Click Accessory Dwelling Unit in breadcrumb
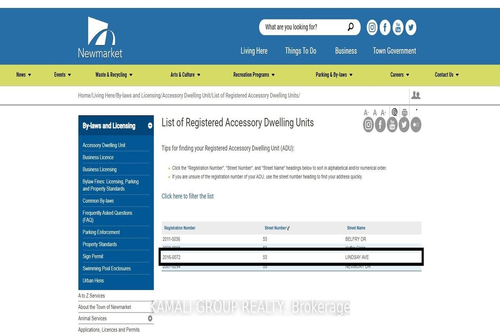Image resolution: width=500 pixels, height=335 pixels. tap(186, 95)
